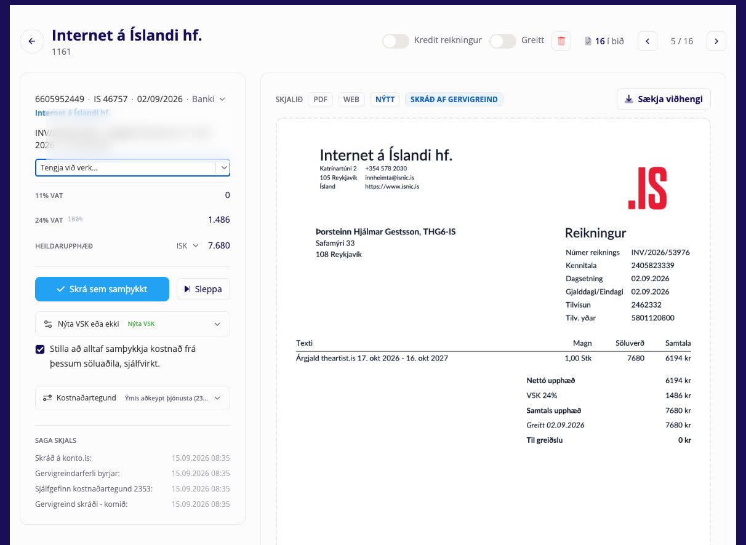Expand the Nýta VSK eða ekki selector
Viewport: 746px width, 545px height.
click(133, 324)
